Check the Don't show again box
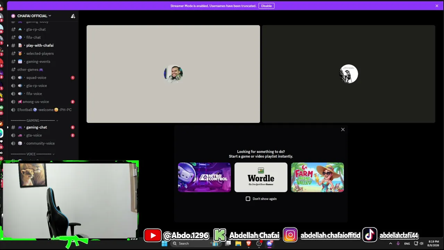Viewport: 444px width, 250px height. pyautogui.click(x=248, y=199)
